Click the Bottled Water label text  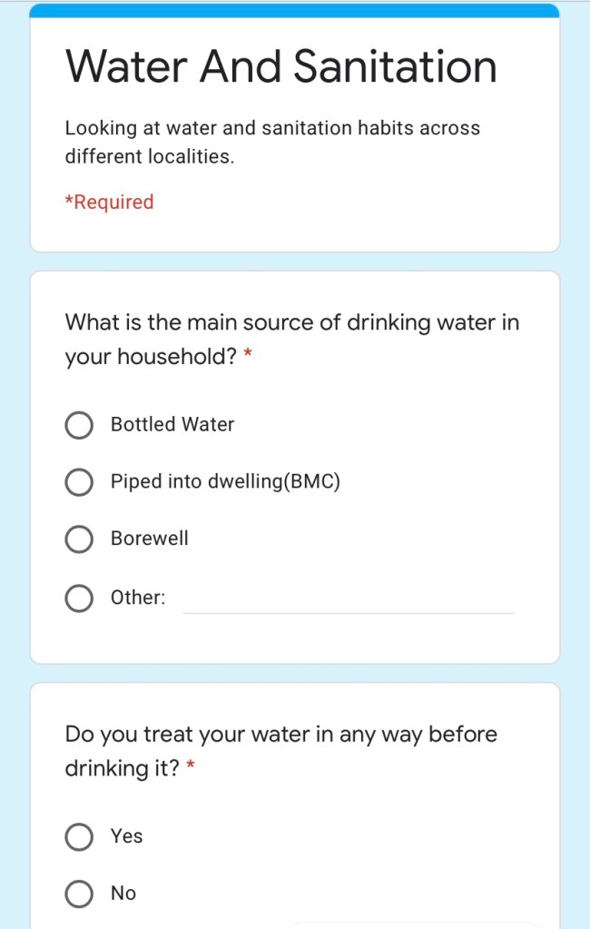click(172, 425)
